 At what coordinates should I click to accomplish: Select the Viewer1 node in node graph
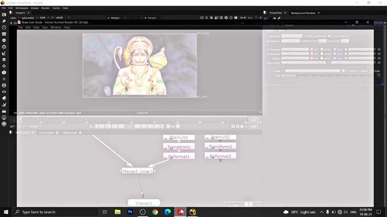[143, 203]
